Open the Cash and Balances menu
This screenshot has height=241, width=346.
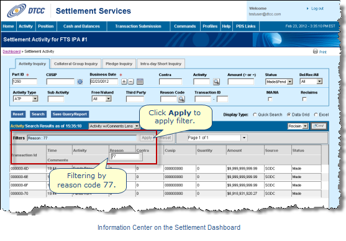(x=81, y=26)
